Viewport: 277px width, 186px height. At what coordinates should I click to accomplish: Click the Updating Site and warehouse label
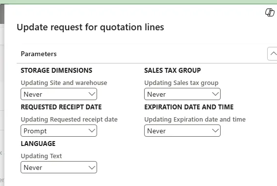64,83
